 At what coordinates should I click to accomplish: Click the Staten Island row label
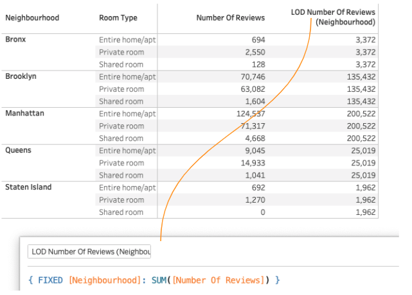28,187
